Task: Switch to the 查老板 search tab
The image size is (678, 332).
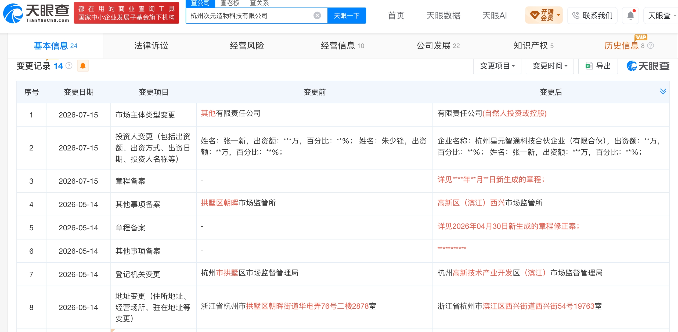Action: tap(230, 3)
